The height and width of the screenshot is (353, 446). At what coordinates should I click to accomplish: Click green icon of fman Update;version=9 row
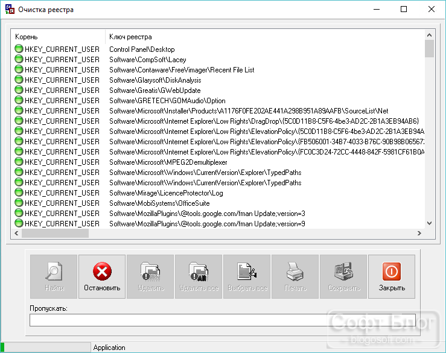tap(19, 223)
